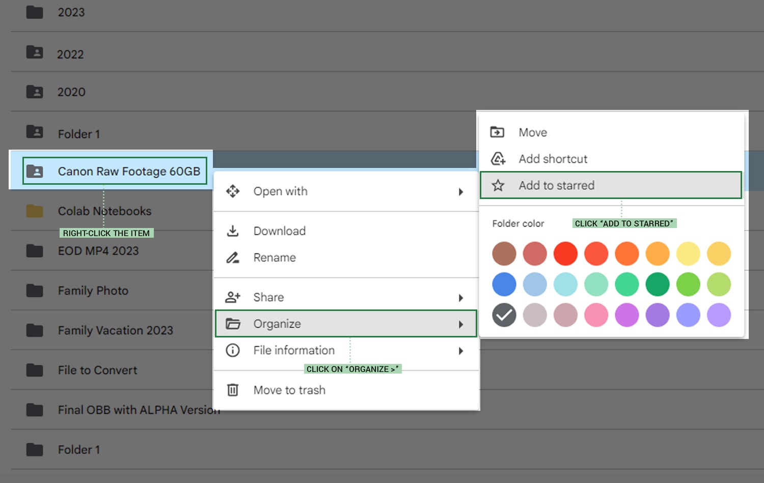The width and height of the screenshot is (764, 483).
Task: Click the Open with move-arrows icon
Action: tap(233, 191)
